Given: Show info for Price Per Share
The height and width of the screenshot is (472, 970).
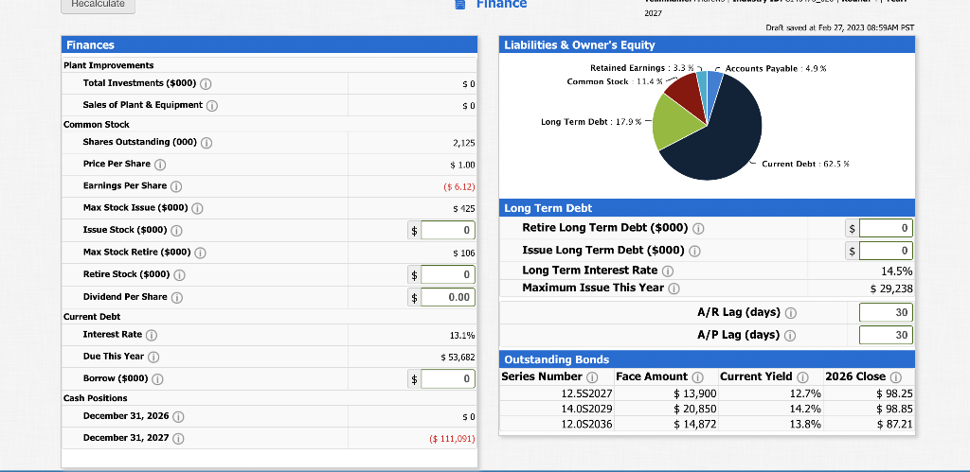Looking at the screenshot, I should 159,165.
